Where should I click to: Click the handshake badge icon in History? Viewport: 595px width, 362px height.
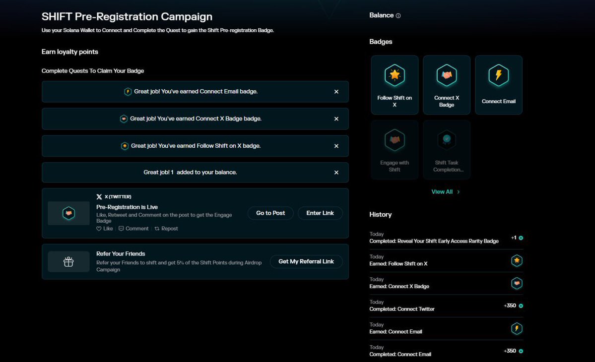coord(517,284)
